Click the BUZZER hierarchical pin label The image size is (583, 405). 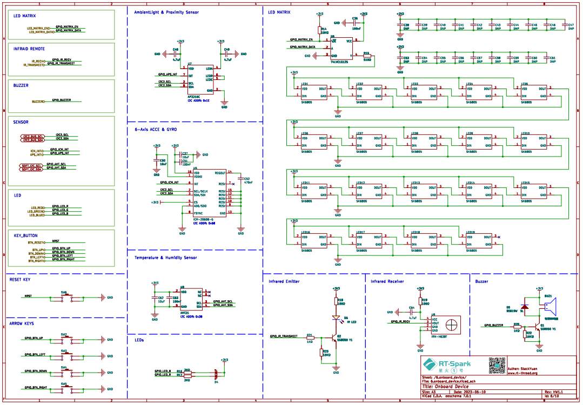pos(38,101)
